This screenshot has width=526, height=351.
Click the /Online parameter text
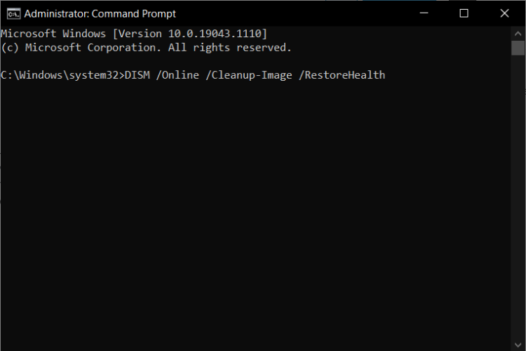click(x=177, y=75)
